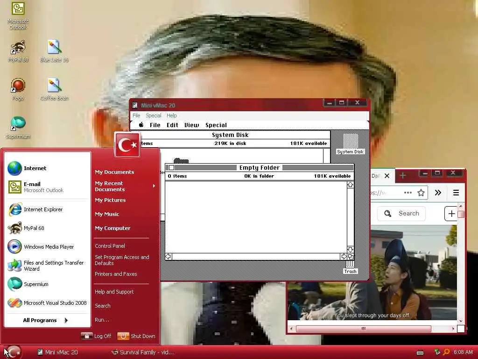The height and width of the screenshot is (359, 478).
Task: Open the browser hamburger menu
Action: tap(456, 193)
